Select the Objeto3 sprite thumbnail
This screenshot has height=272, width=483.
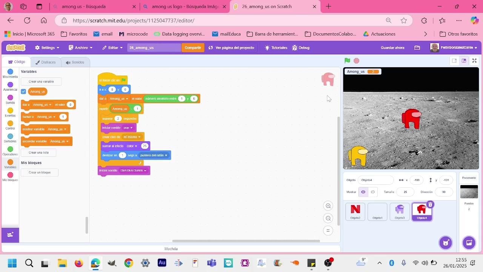tap(400, 212)
